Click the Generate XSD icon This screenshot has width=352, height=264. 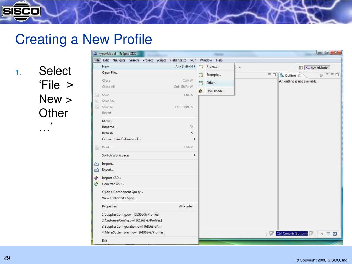96,184
